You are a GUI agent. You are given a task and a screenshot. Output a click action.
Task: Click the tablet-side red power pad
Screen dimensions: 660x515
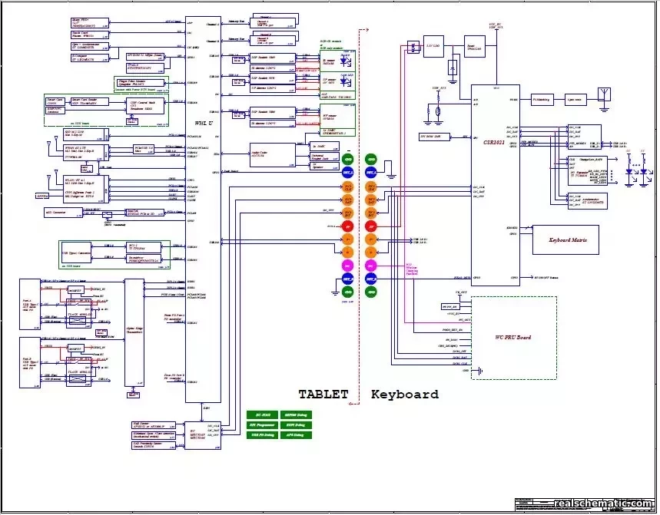tap(348, 226)
